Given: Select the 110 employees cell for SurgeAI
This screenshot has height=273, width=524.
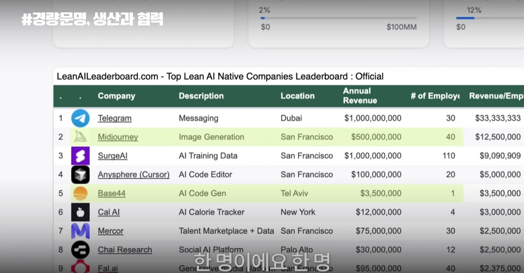Looking at the screenshot, I should 449,156.
